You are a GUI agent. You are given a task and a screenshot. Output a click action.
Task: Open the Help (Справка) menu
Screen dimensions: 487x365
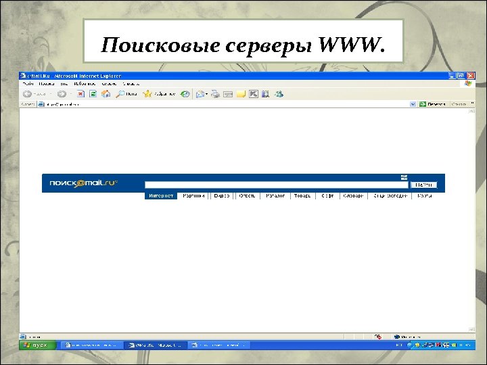(131, 84)
